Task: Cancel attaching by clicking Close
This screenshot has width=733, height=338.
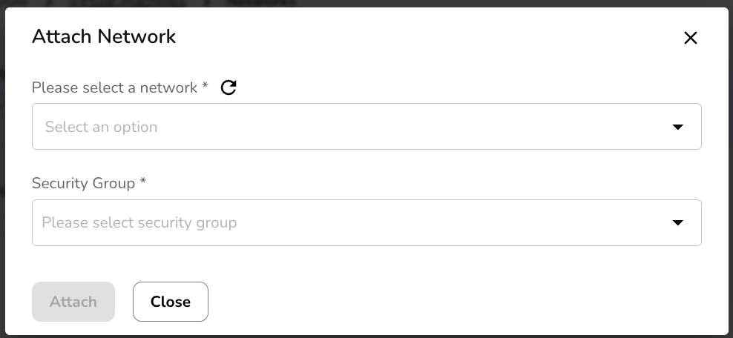Action: pos(171,302)
